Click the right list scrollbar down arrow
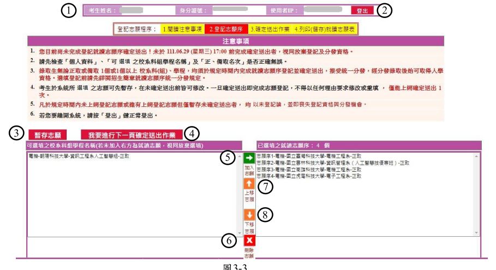Viewport: 496px width, 270px height. click(x=476, y=233)
